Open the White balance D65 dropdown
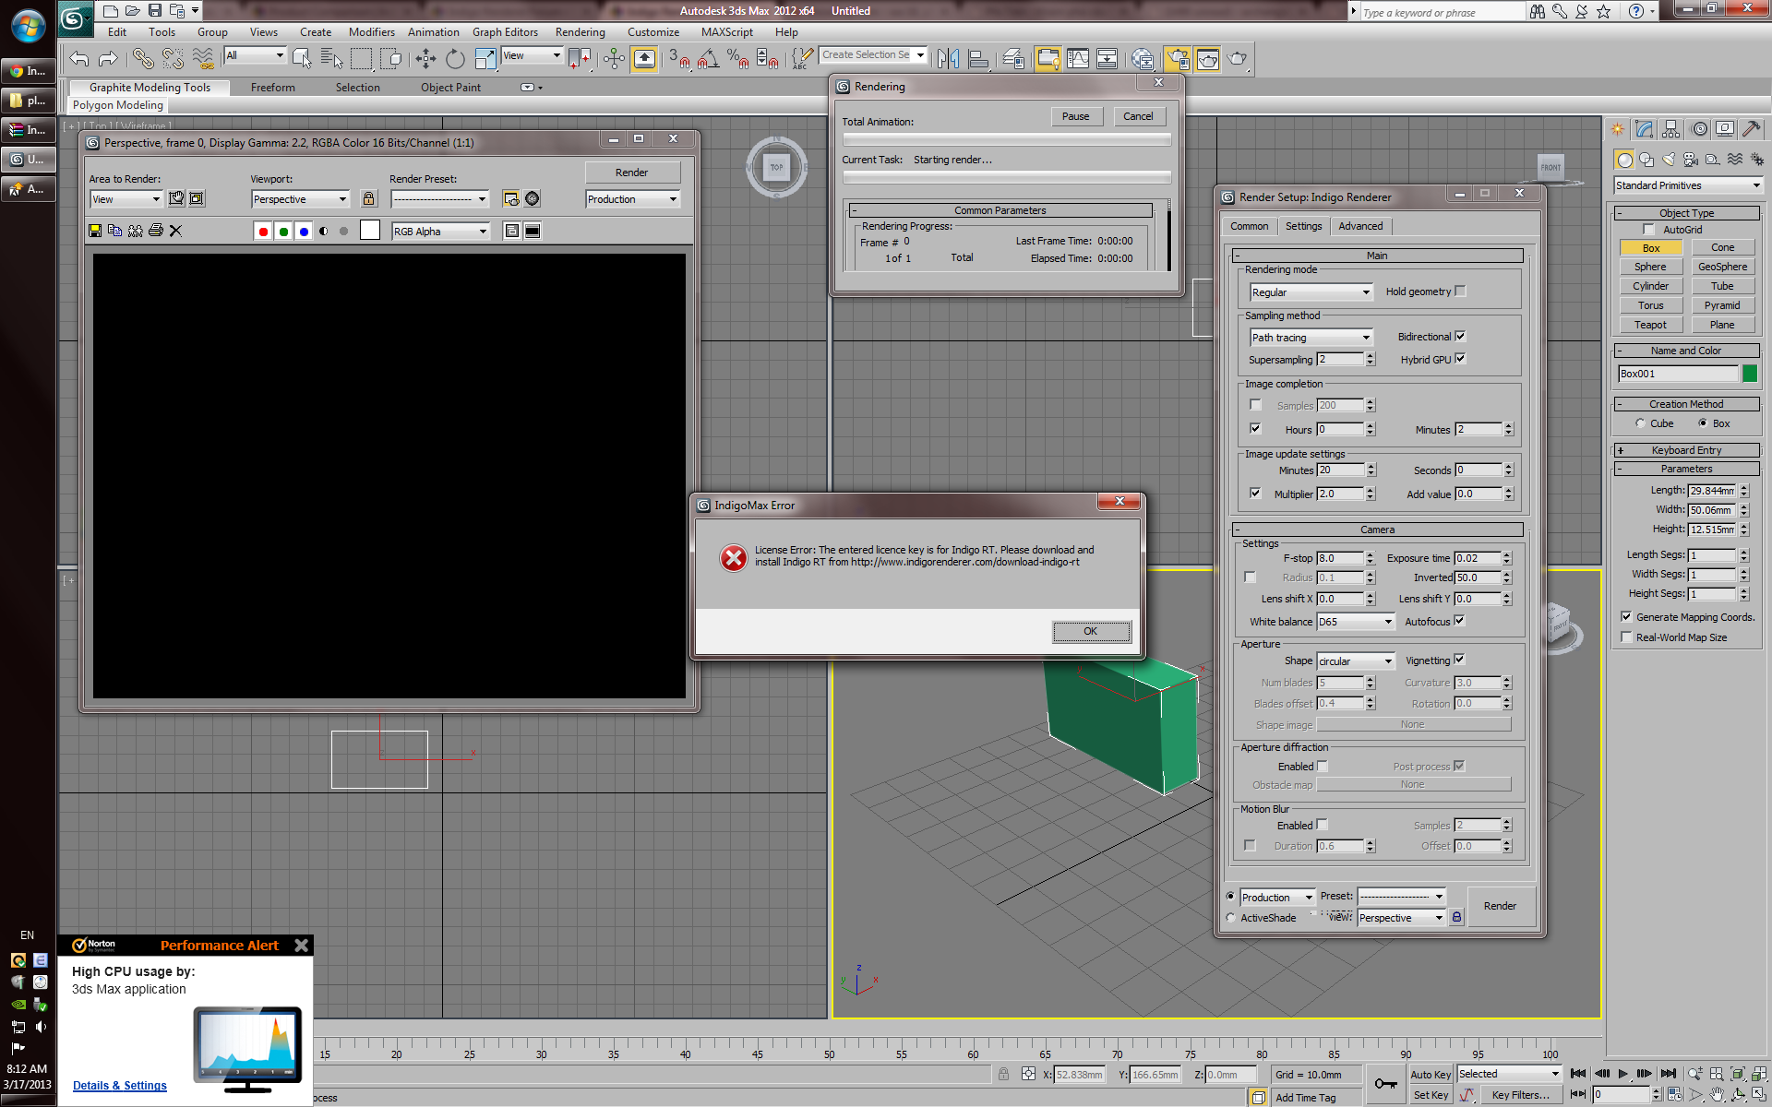This screenshot has height=1107, width=1772. [1355, 622]
